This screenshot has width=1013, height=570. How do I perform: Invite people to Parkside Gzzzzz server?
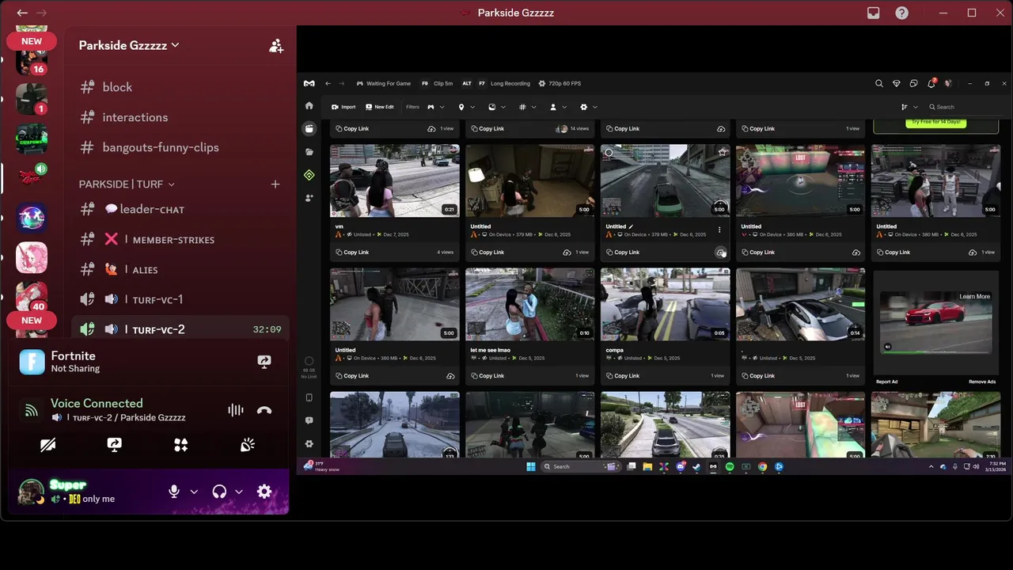(x=275, y=46)
